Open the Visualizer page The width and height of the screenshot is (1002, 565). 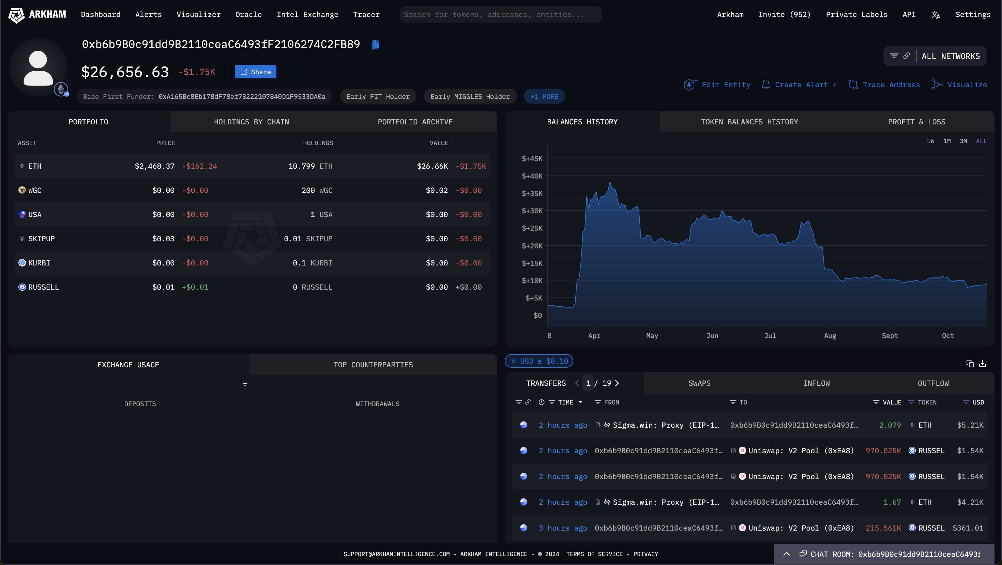[x=199, y=14]
